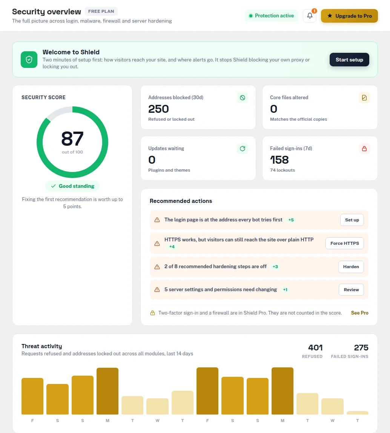Click the file-check icon on Core files altered
This screenshot has width=390, height=433.
pyautogui.click(x=364, y=97)
